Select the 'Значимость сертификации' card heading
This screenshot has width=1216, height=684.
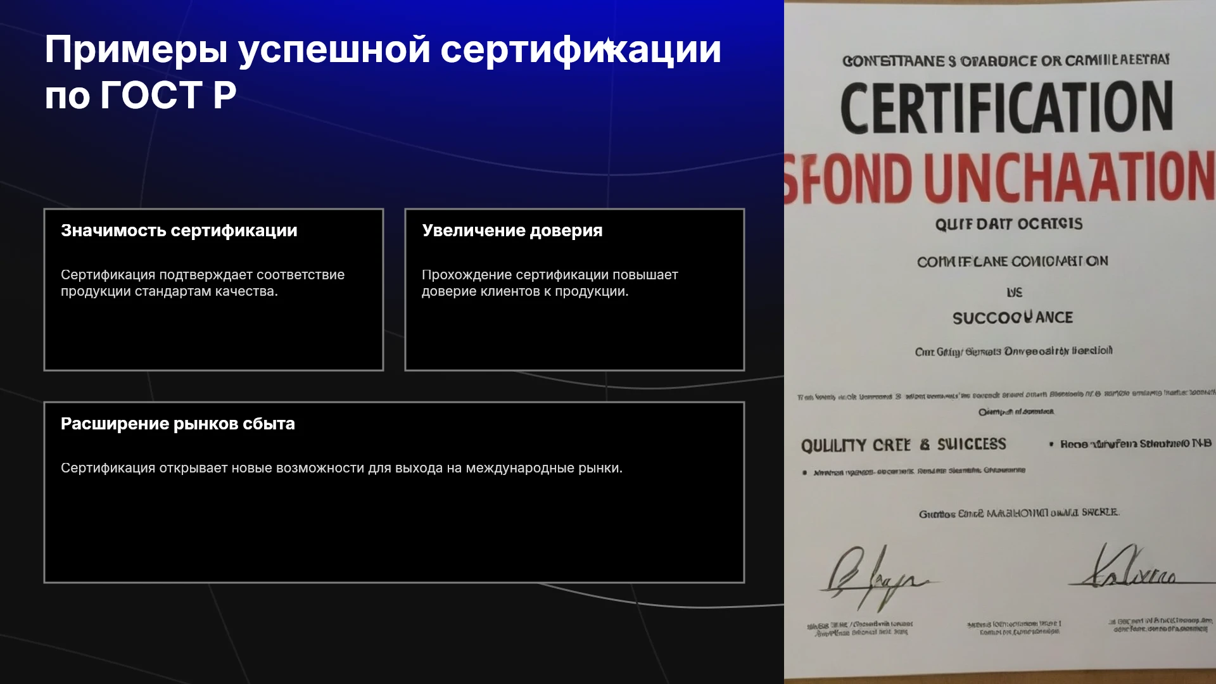click(x=179, y=231)
